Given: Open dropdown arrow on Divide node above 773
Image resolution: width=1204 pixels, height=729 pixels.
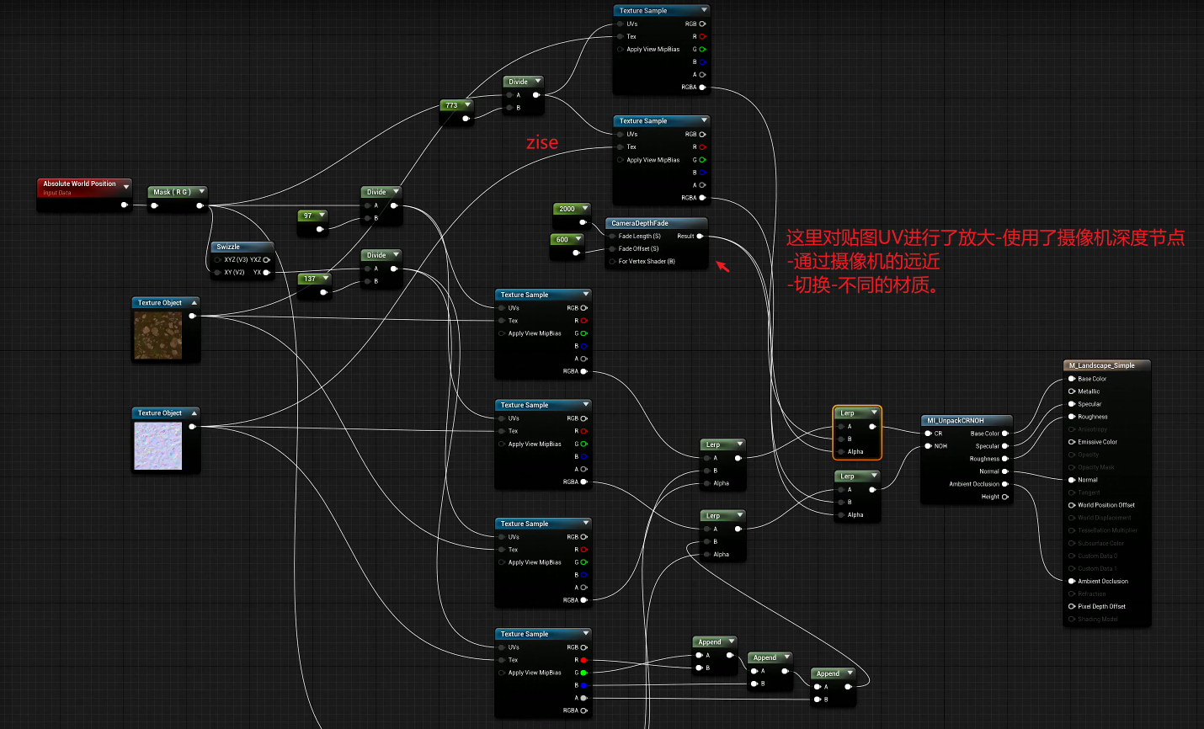Looking at the screenshot, I should (537, 82).
